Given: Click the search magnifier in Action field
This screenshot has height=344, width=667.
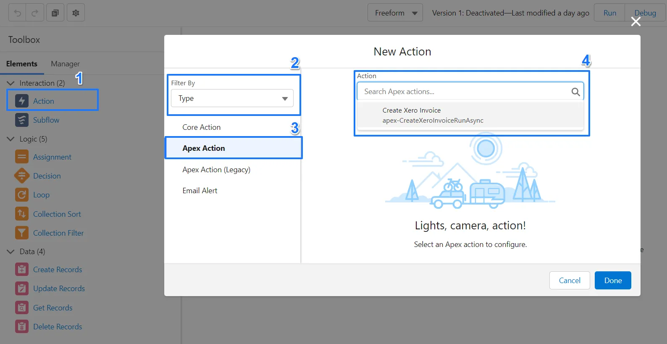Looking at the screenshot, I should coord(575,92).
